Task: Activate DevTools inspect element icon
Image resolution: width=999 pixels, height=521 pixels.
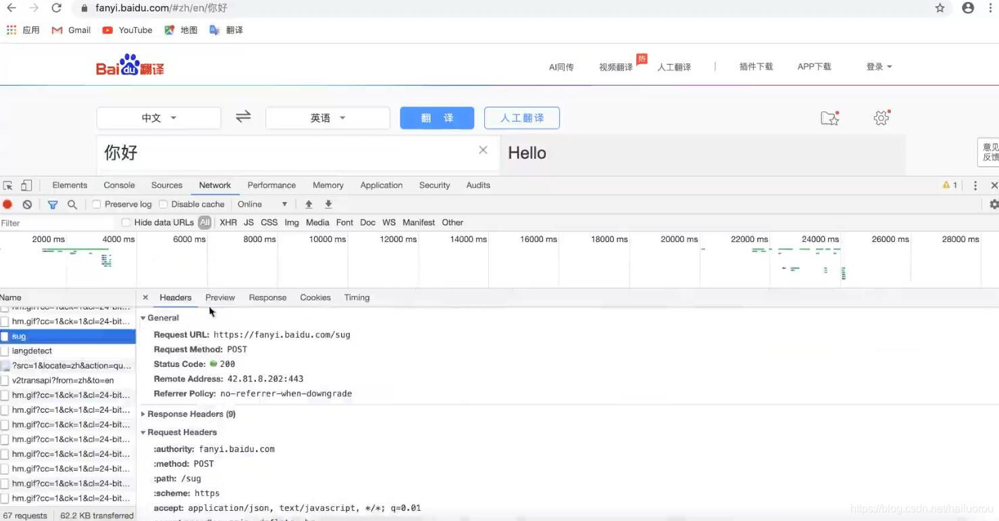Action: (8, 185)
